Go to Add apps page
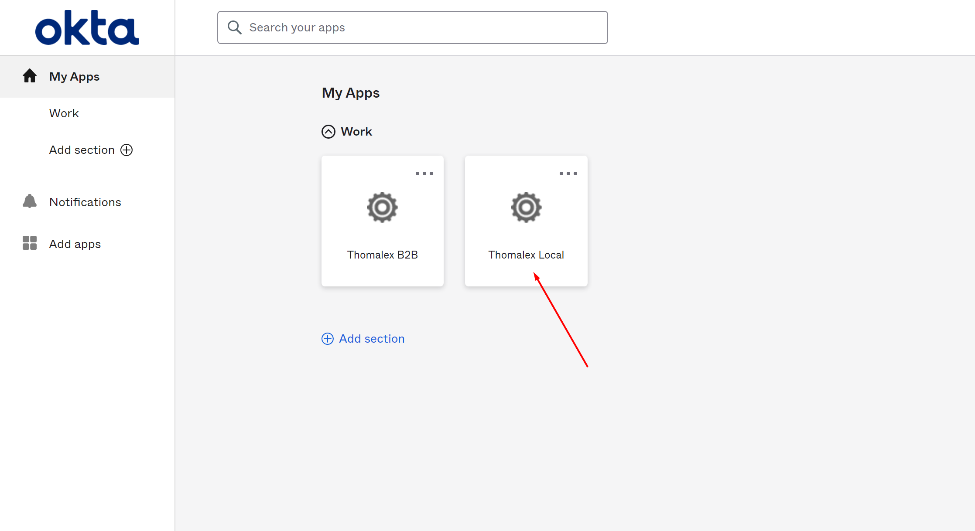Image resolution: width=975 pixels, height=531 pixels. 75,244
